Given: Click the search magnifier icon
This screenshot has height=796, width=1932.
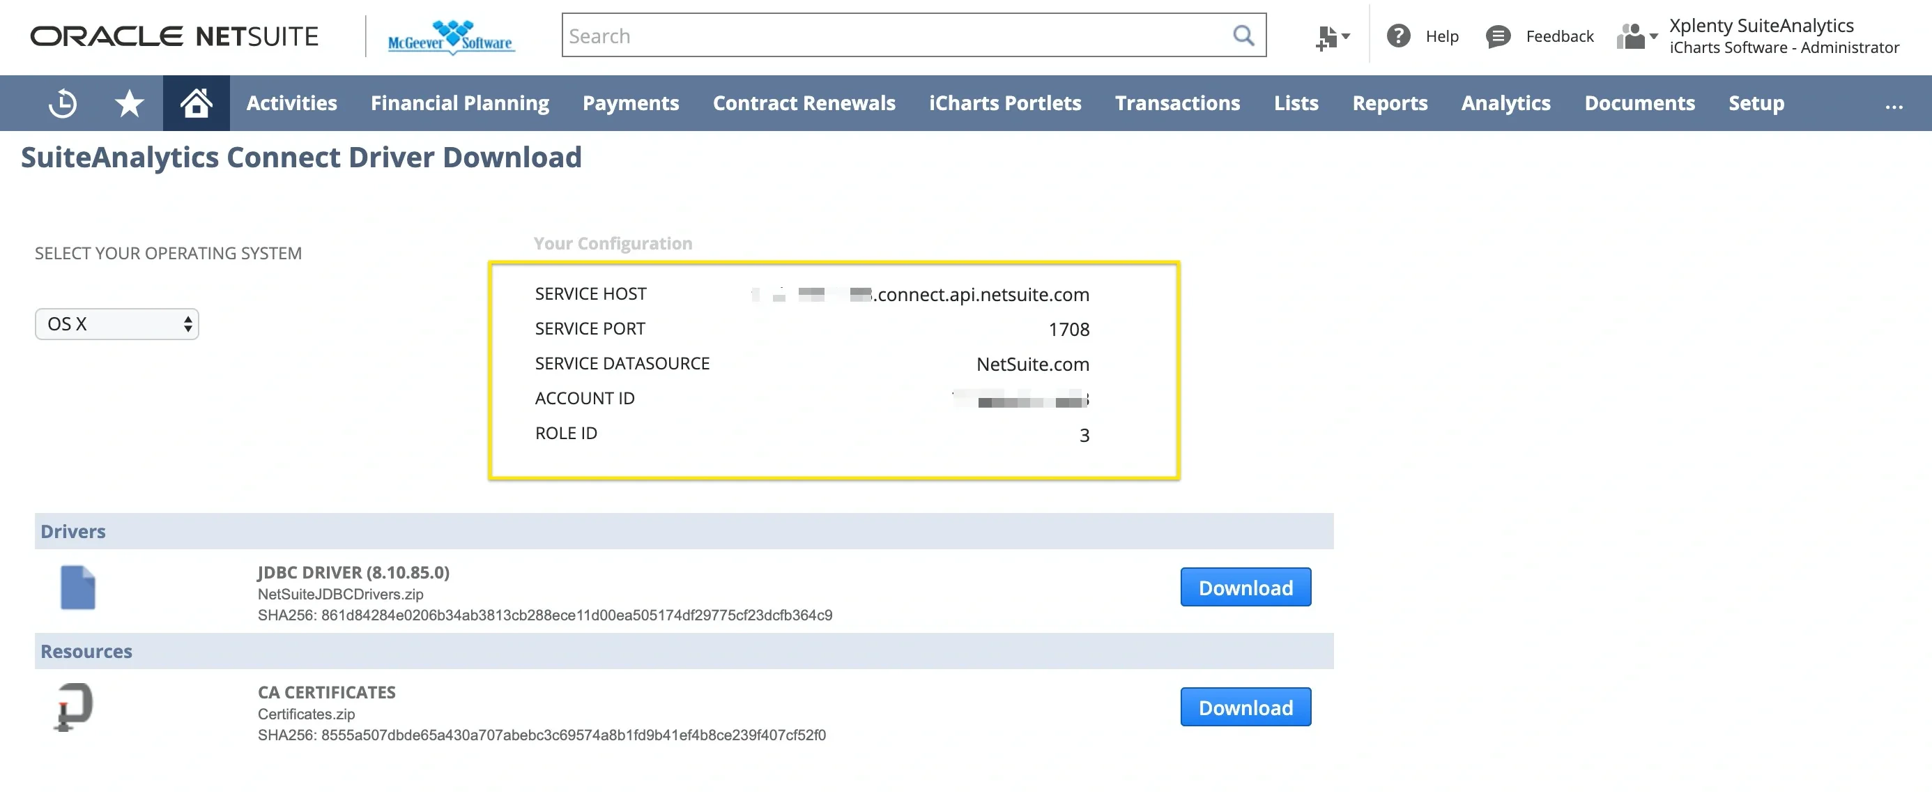Looking at the screenshot, I should coord(1243,35).
